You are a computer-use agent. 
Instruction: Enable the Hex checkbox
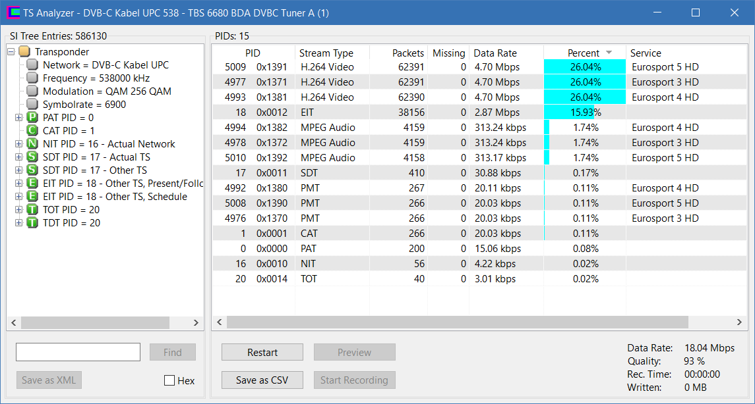tap(169, 380)
